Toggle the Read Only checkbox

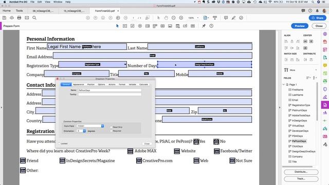click(x=111, y=127)
